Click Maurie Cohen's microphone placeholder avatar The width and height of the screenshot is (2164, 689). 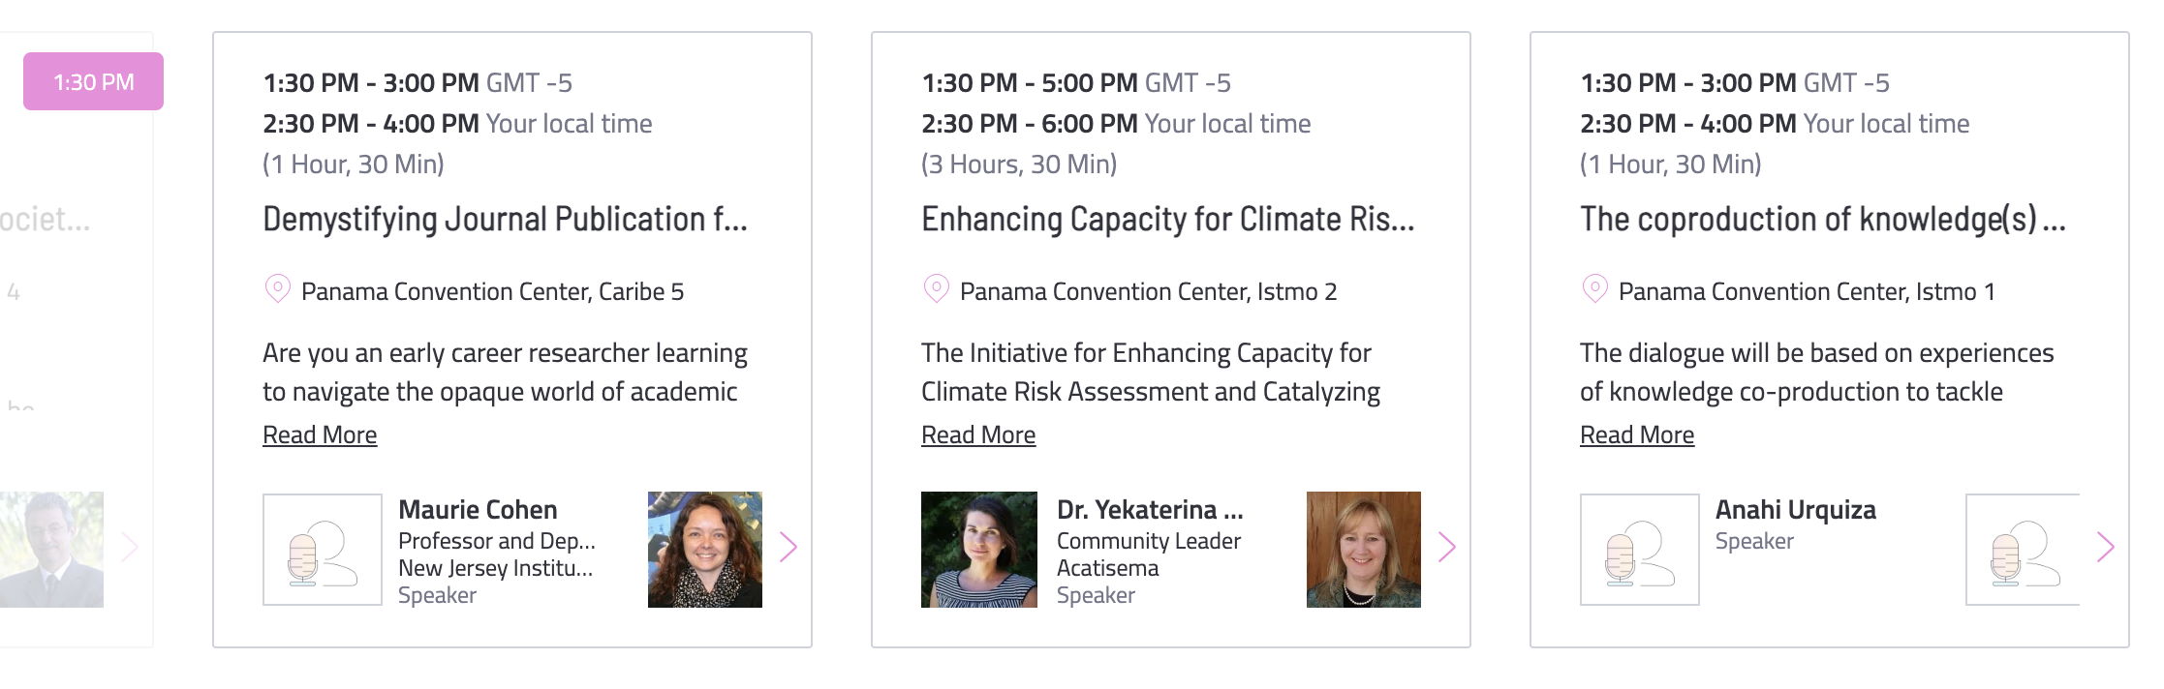[x=323, y=550]
